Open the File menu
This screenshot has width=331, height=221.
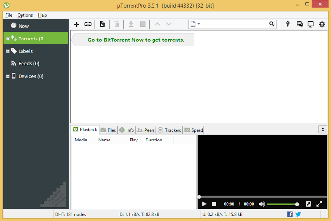pyautogui.click(x=9, y=15)
